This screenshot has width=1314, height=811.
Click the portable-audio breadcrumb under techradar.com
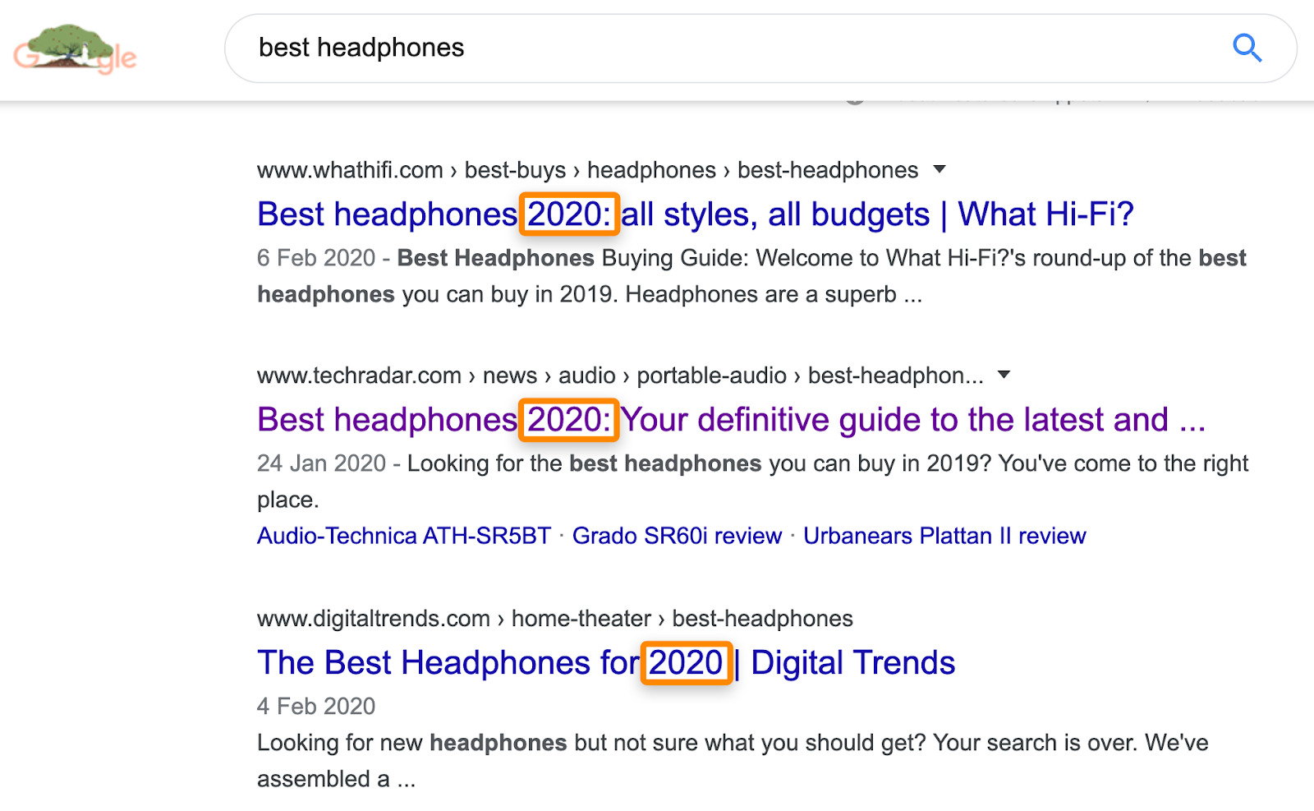tap(710, 375)
